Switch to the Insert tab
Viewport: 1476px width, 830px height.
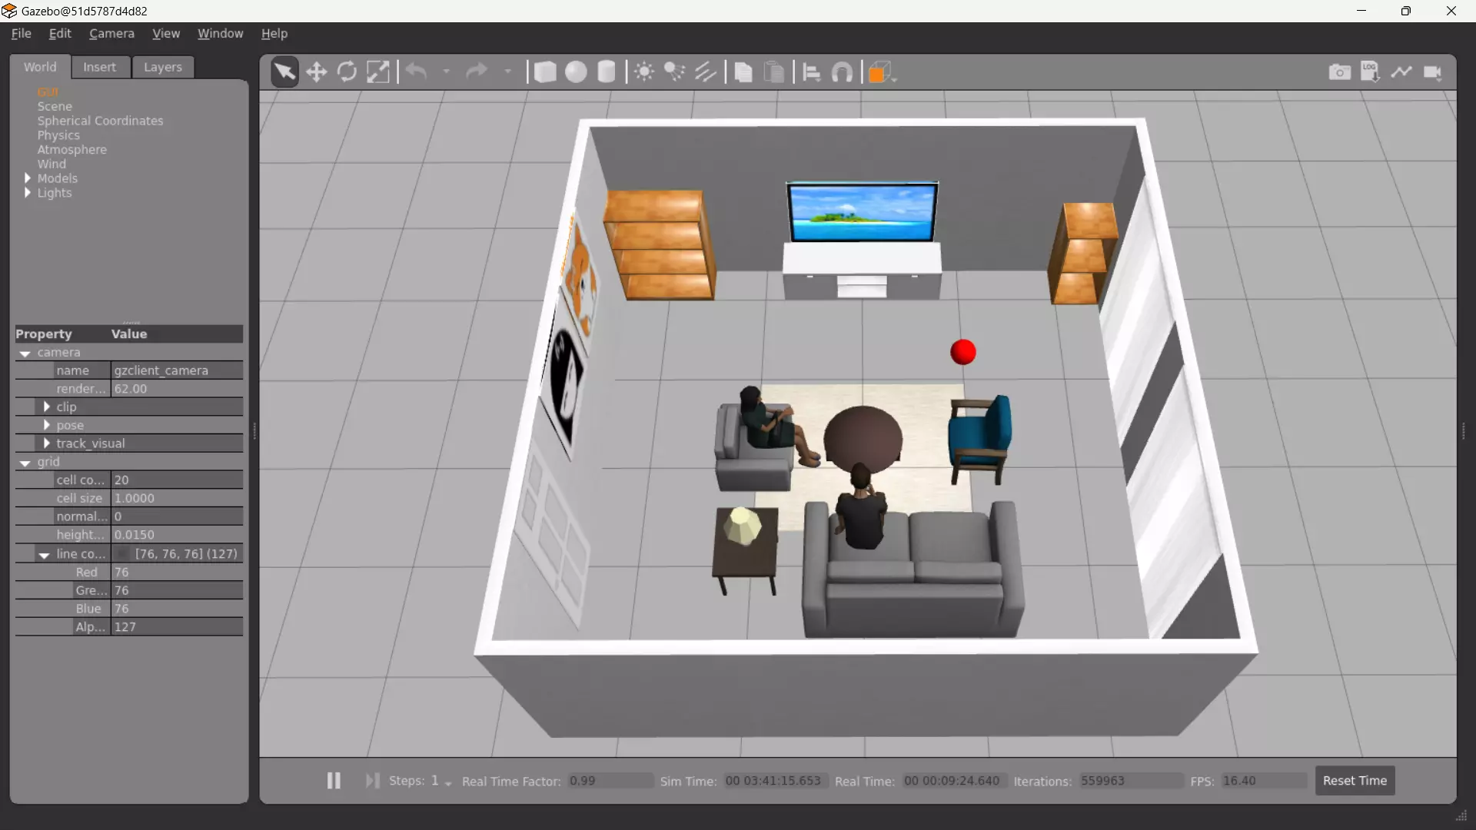point(99,67)
